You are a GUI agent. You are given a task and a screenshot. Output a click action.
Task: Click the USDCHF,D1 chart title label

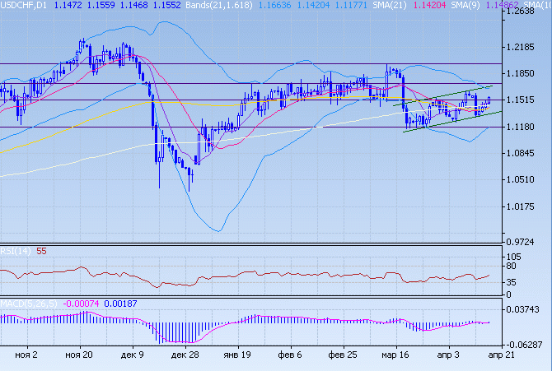click(x=24, y=5)
